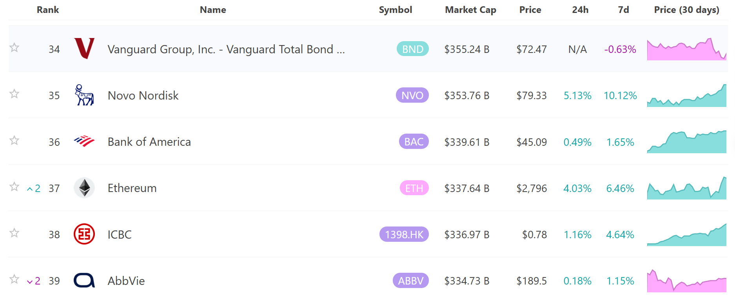Click the Bank of America flag logo
The height and width of the screenshot is (299, 735).
pos(84,141)
